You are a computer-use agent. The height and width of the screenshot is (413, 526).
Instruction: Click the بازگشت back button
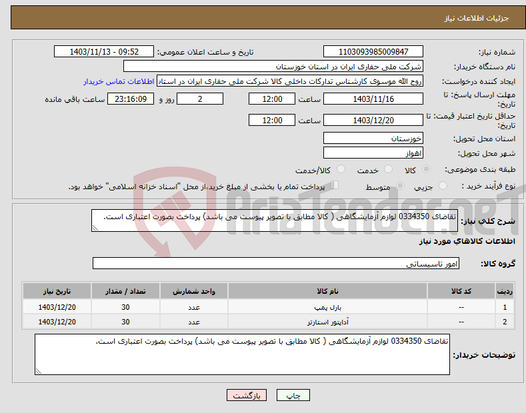point(247,395)
